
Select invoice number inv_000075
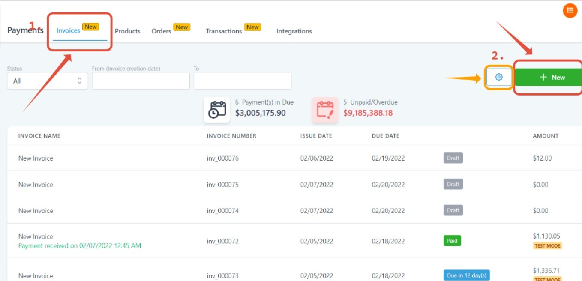click(x=223, y=185)
